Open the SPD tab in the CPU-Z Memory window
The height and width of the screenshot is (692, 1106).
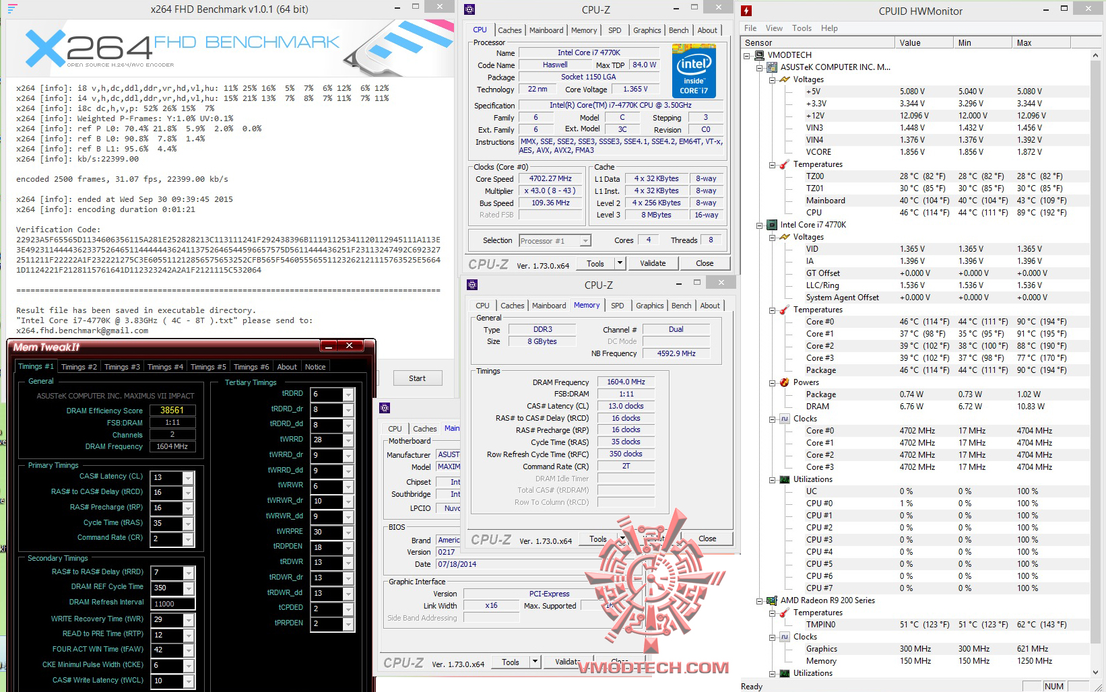(x=618, y=306)
